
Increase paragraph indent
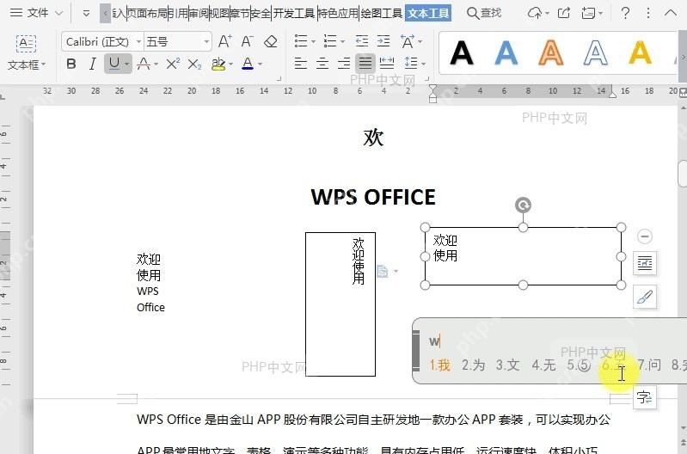pyautogui.click(x=383, y=41)
